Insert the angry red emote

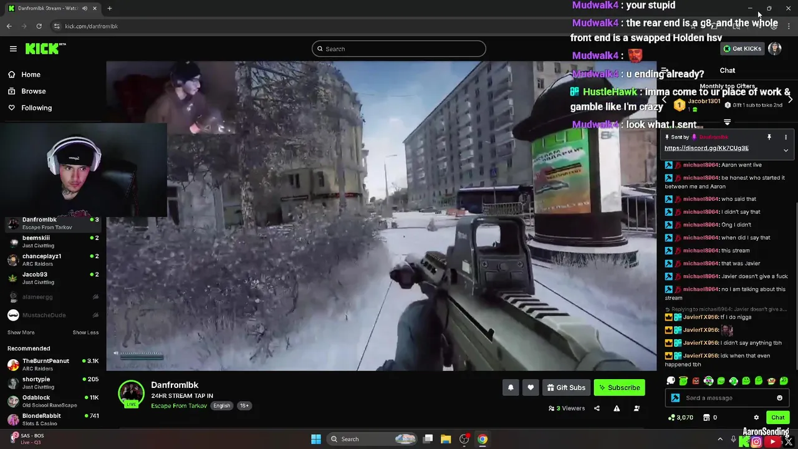coord(696,380)
